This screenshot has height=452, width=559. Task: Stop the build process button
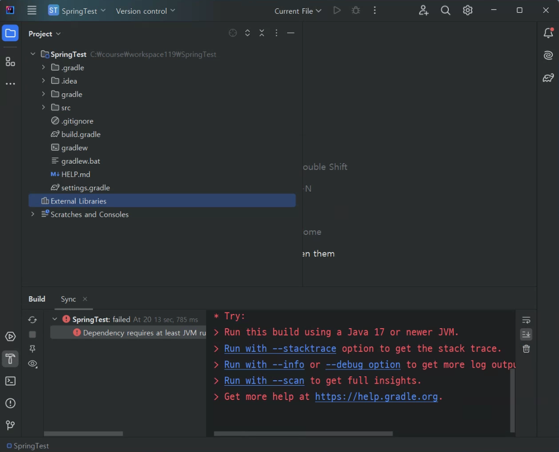coord(32,335)
